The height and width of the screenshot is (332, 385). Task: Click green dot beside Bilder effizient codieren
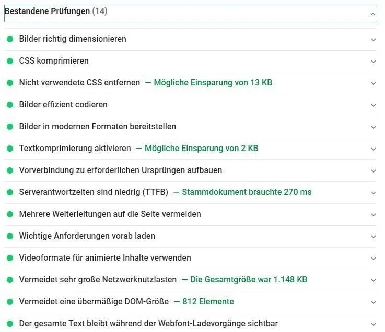10,105
